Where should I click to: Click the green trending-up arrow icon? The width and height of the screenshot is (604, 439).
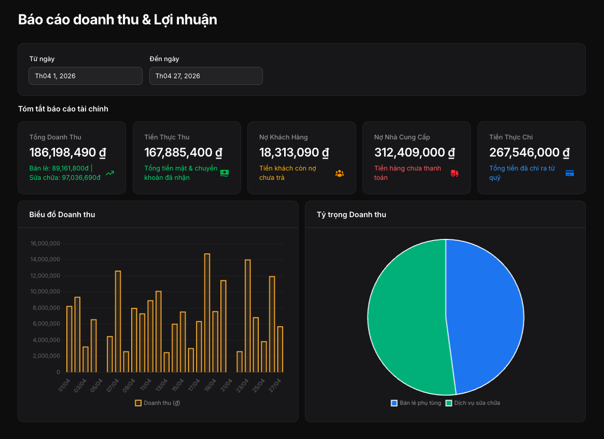coord(110,173)
